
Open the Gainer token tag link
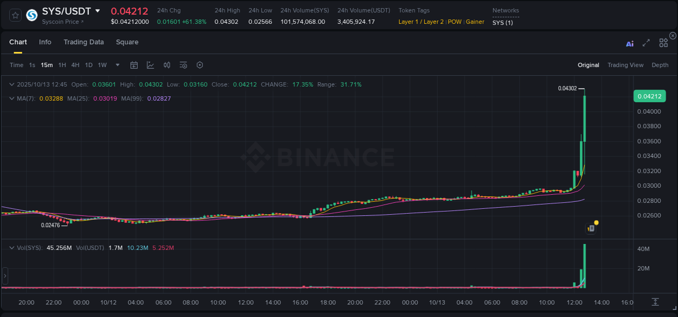pyautogui.click(x=475, y=22)
